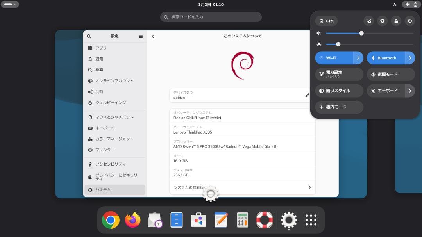Select プリンター in the Settings sidebar
The width and height of the screenshot is (422, 237).
pyautogui.click(x=114, y=150)
